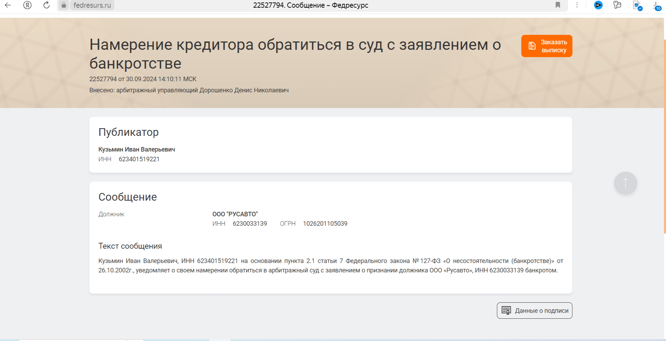Click the lock icon in the address bar
Image resolution: width=666 pixels, height=341 pixels.
click(x=64, y=5)
